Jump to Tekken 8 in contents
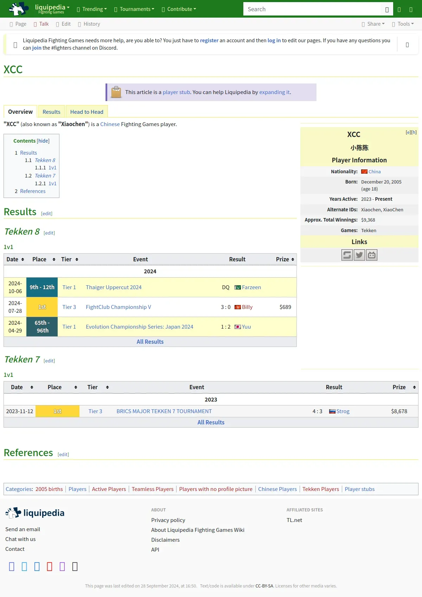The height and width of the screenshot is (597, 422). coord(45,160)
